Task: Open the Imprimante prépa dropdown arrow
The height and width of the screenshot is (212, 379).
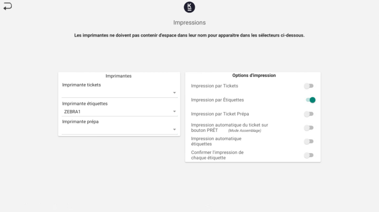Action: point(174,130)
